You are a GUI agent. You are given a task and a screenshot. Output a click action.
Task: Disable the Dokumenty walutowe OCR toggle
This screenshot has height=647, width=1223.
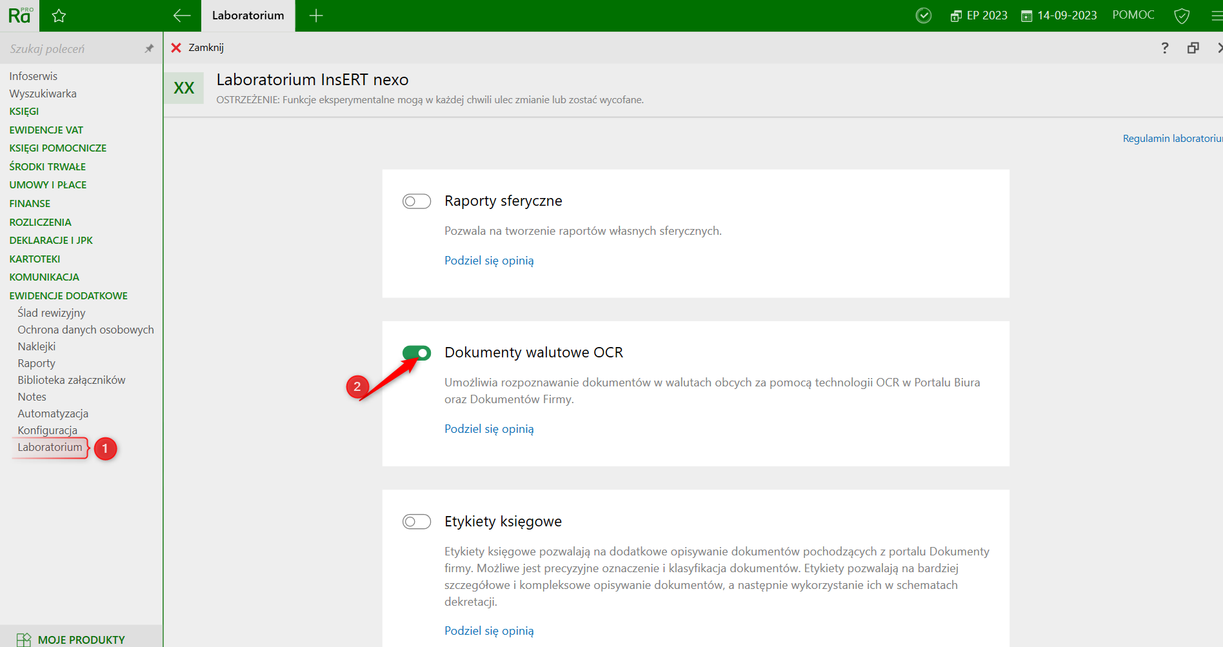coord(417,353)
